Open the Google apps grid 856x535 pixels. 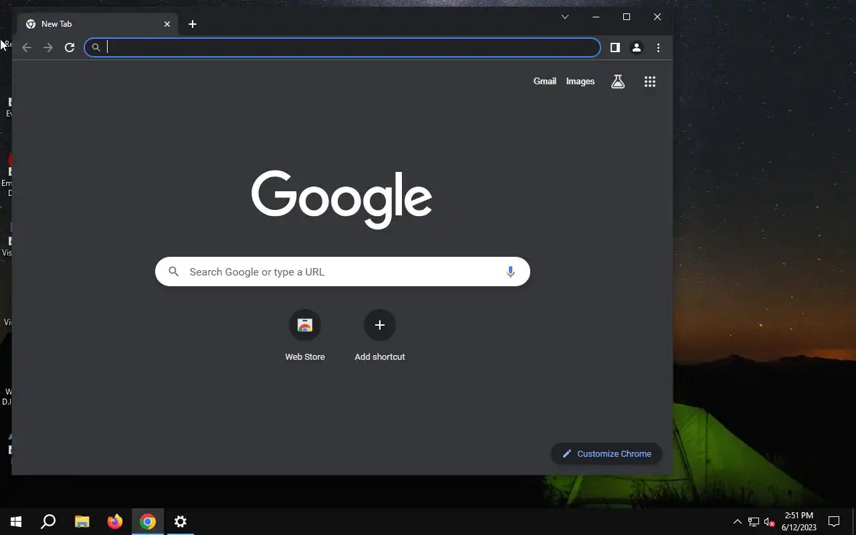650,82
